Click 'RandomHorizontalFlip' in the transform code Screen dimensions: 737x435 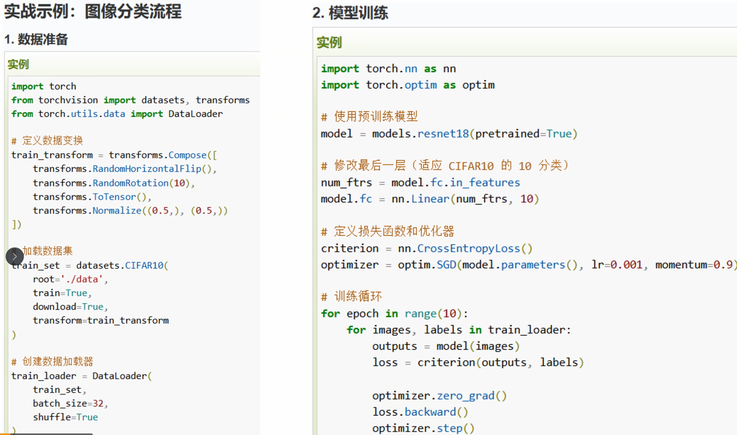pos(147,169)
